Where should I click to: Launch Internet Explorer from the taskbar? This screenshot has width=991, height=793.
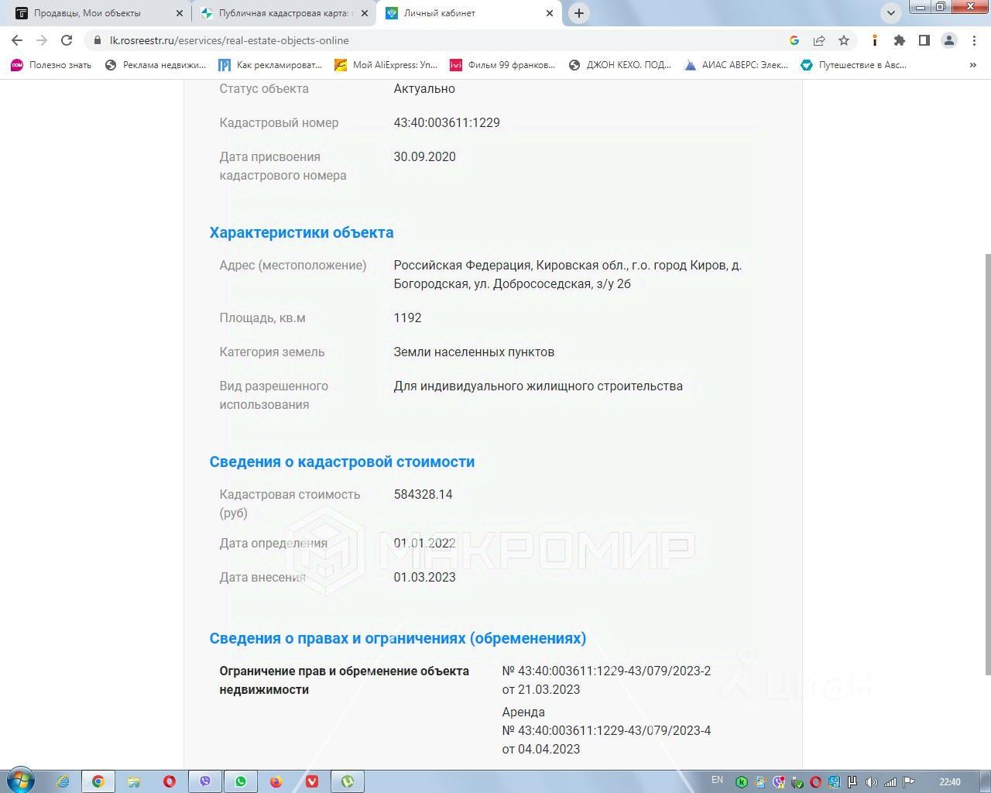coord(63,781)
